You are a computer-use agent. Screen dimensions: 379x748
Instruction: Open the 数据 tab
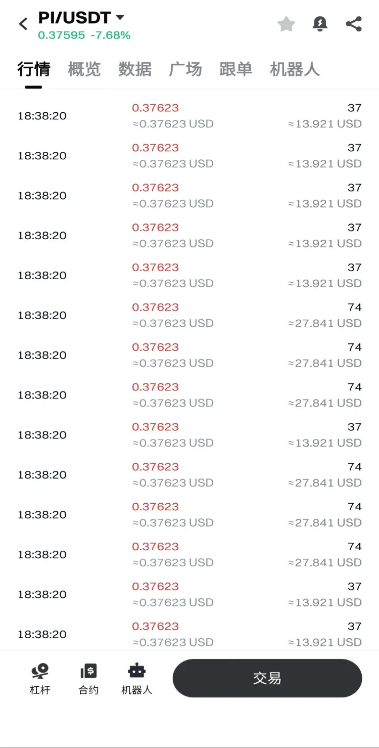(135, 69)
